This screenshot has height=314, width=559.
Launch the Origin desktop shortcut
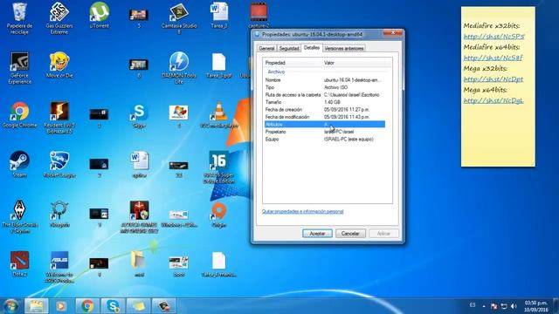[x=218, y=215]
